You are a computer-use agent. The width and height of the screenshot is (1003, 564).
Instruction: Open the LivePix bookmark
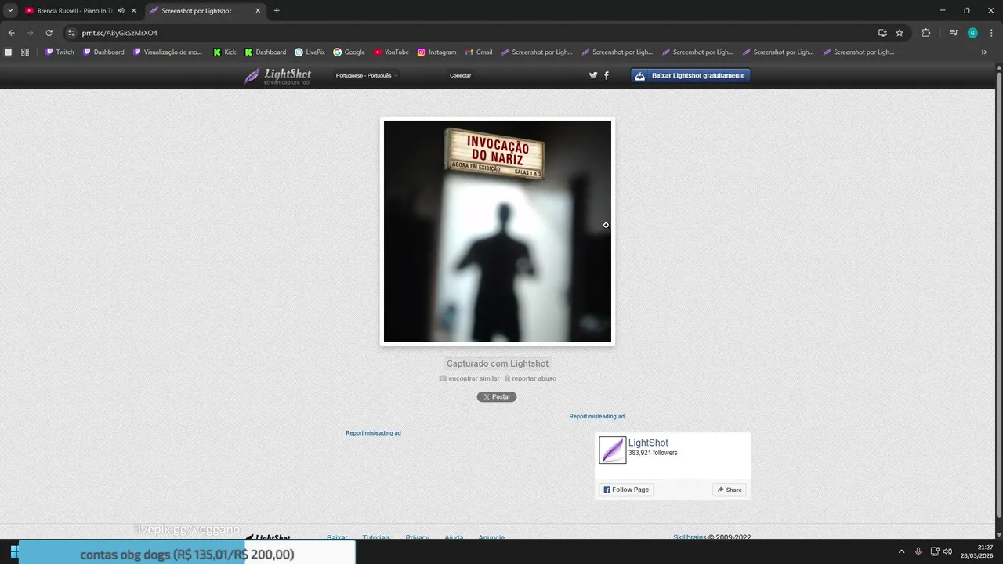[x=310, y=52]
